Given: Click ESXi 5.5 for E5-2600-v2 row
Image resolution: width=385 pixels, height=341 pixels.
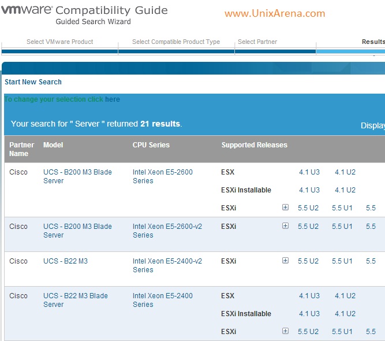Looking at the screenshot, I should (x=371, y=227).
